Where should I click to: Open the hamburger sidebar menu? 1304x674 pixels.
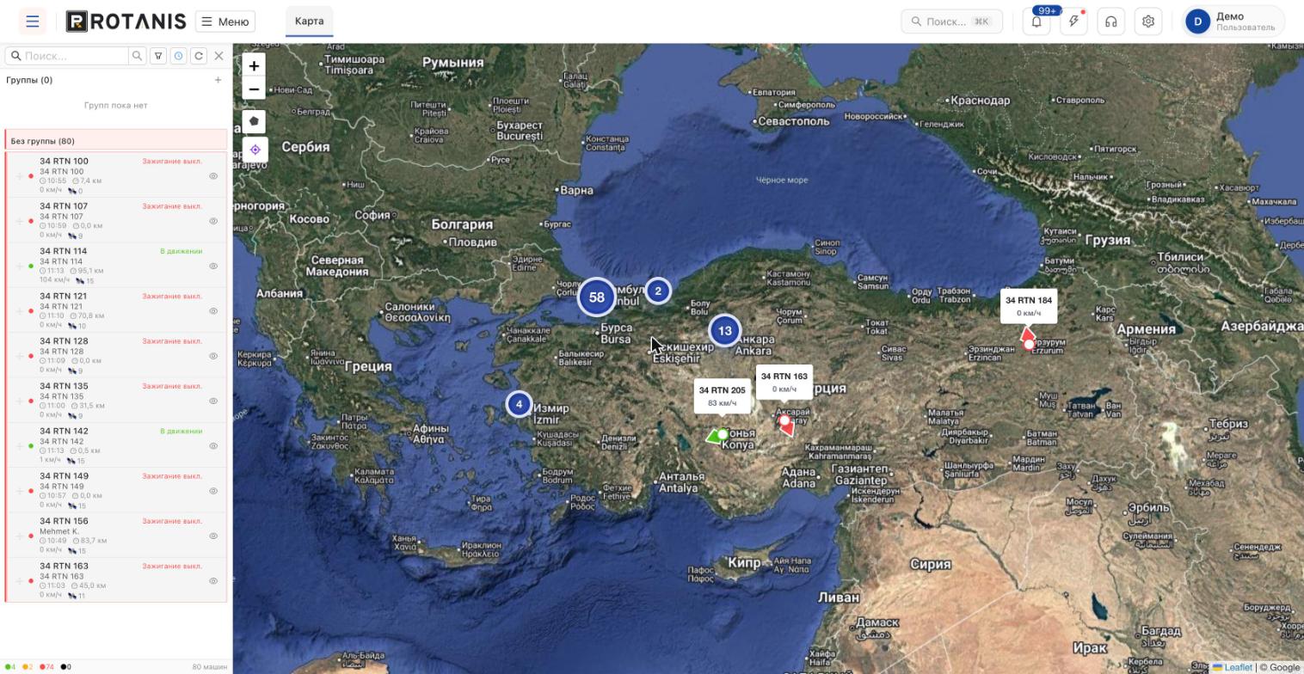pyautogui.click(x=33, y=21)
